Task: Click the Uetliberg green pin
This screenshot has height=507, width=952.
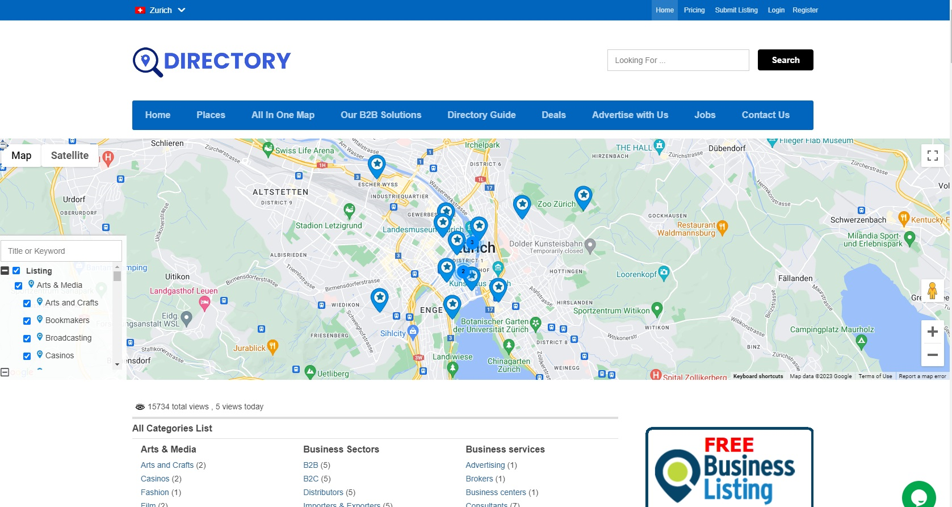Action: coord(310,372)
